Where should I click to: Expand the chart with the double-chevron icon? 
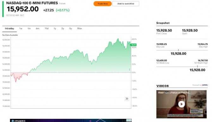[x=127, y=99]
